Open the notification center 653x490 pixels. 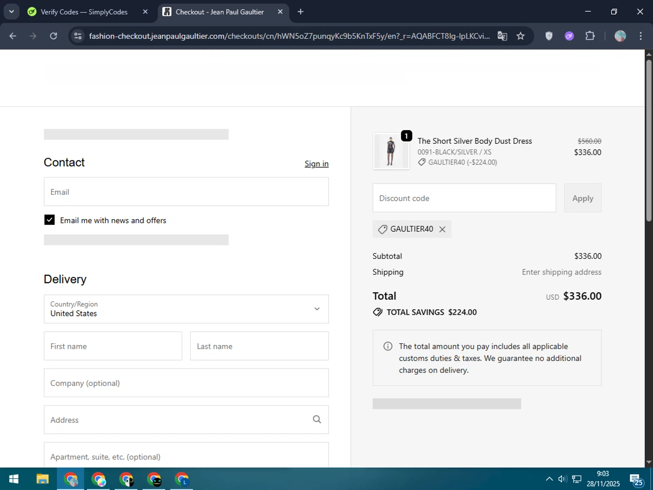click(x=636, y=480)
